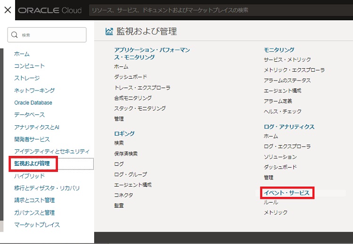Close the navigation menu with X icon
353x244 pixels.
pos(8,10)
